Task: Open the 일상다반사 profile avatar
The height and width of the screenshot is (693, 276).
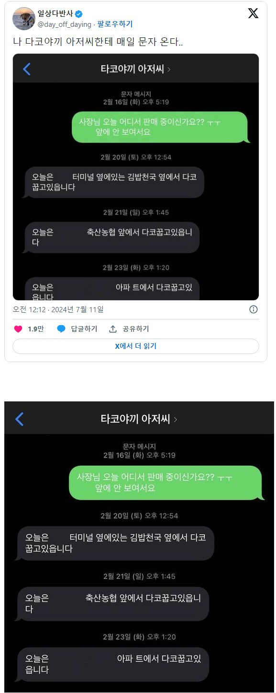Action: [x=24, y=19]
